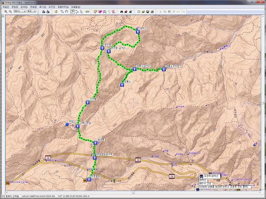Click the send to device icon
266x199 pixels.
44,12
